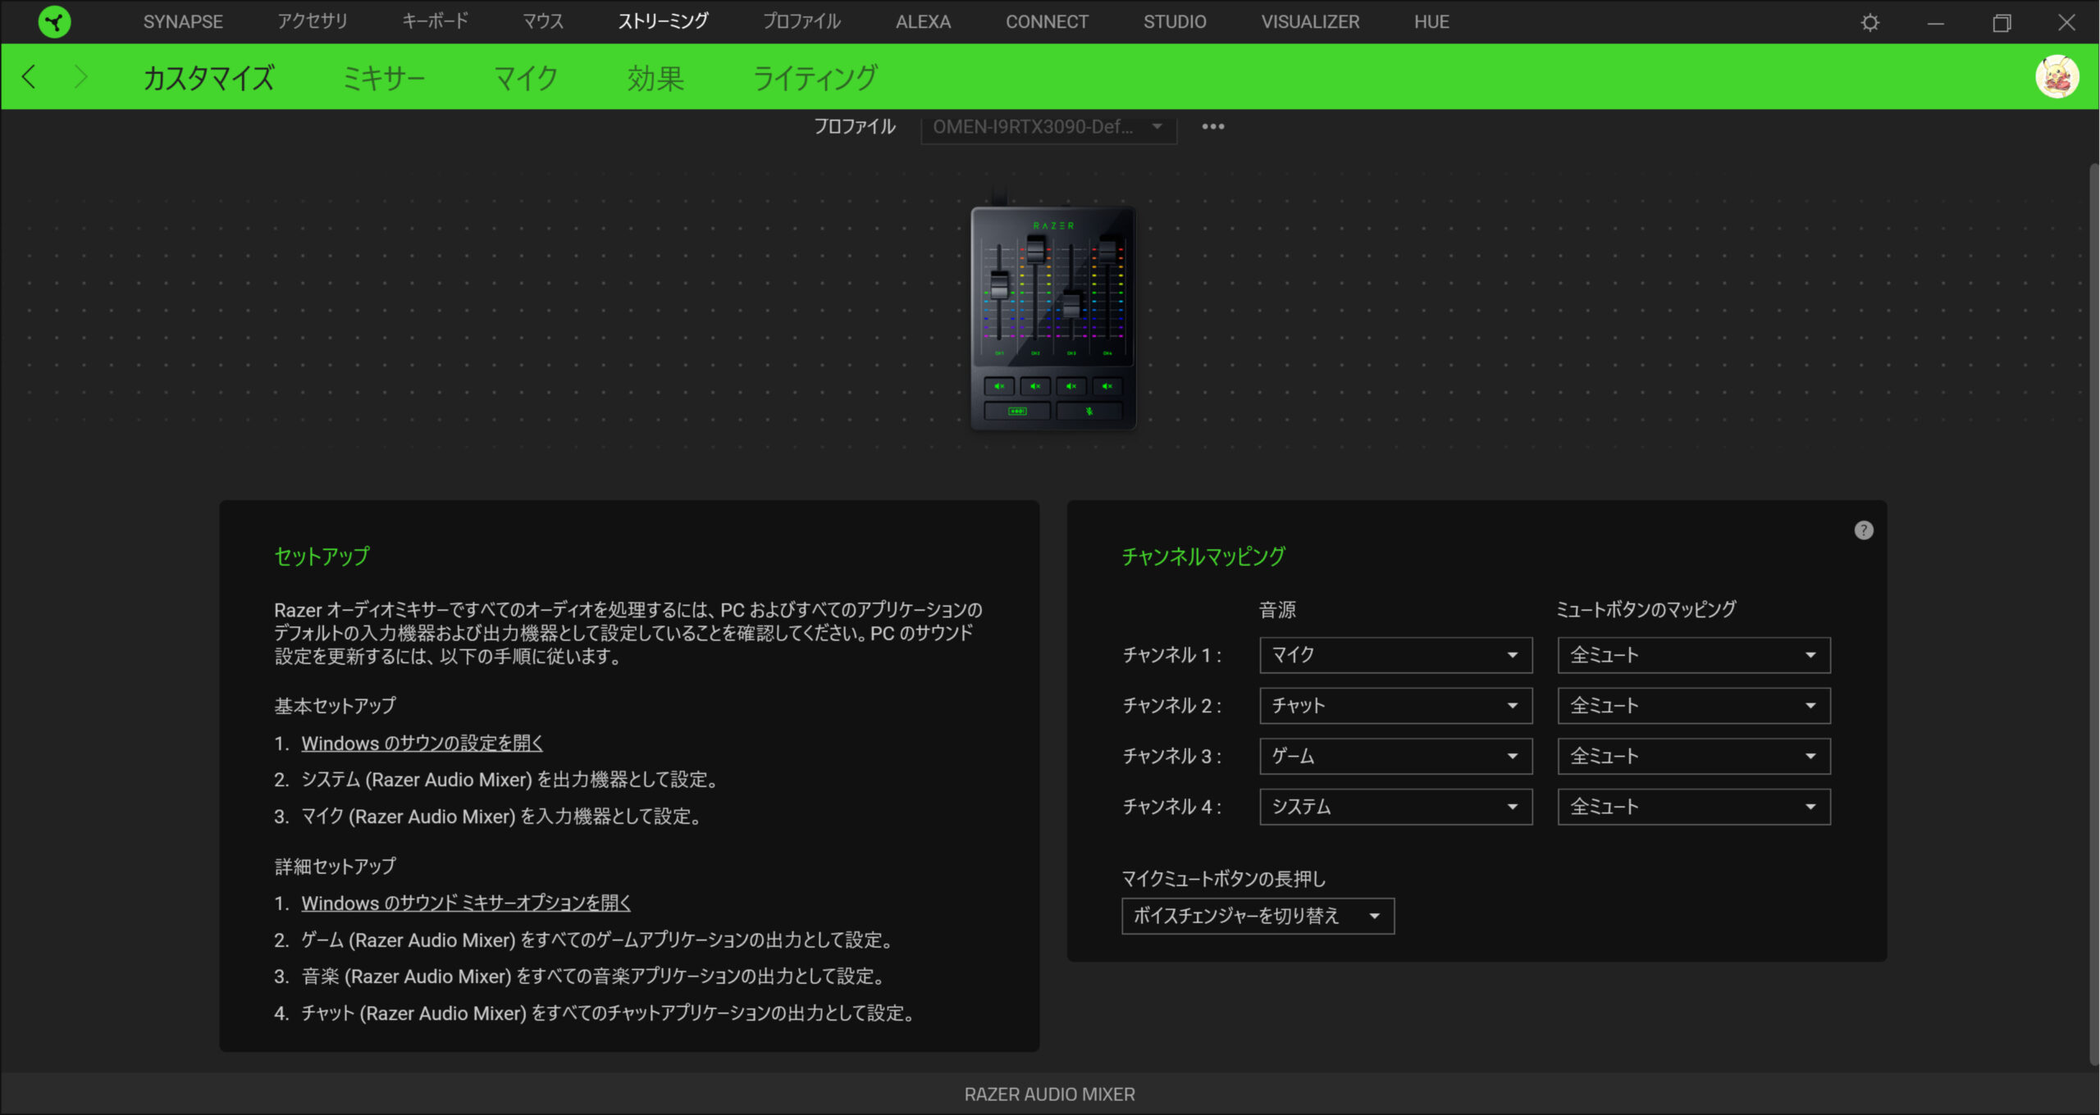Select the ストリーミング top tab
This screenshot has height=1115, width=2100.
(663, 22)
